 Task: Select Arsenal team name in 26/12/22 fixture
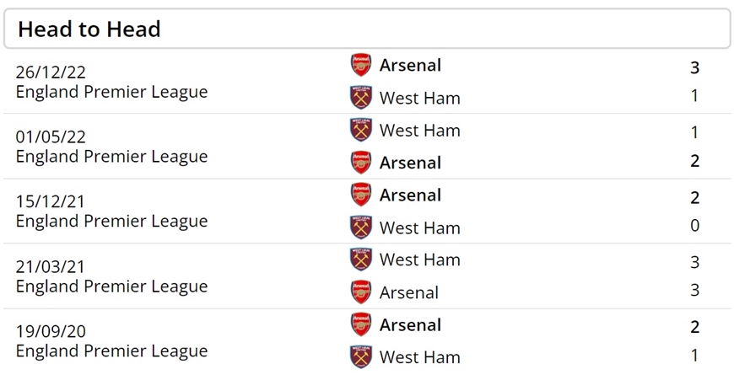410,66
